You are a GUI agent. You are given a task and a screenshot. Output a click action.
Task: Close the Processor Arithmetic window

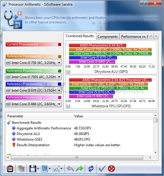pyautogui.click(x=155, y=3)
